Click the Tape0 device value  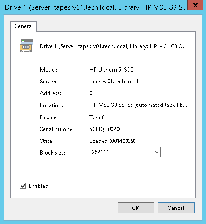97,118
